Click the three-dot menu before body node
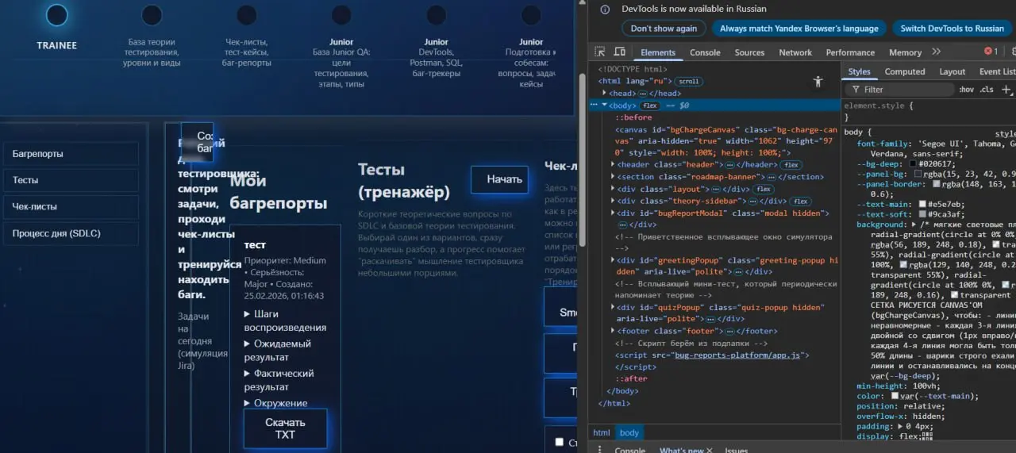This screenshot has height=453, width=1016. (593, 105)
